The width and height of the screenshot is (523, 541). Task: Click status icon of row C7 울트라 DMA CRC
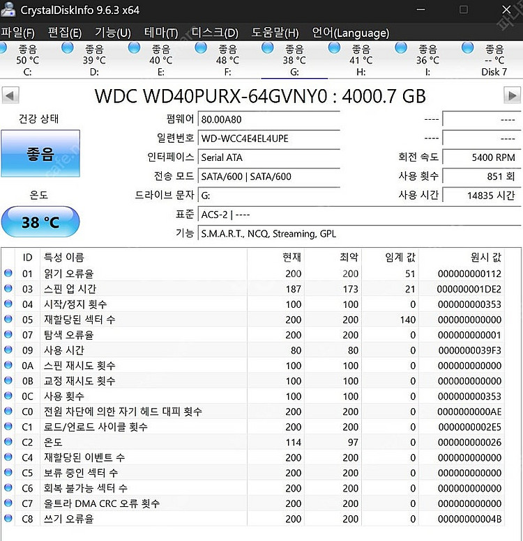(8, 503)
